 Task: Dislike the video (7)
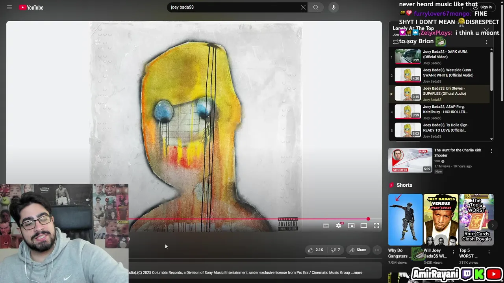335,250
